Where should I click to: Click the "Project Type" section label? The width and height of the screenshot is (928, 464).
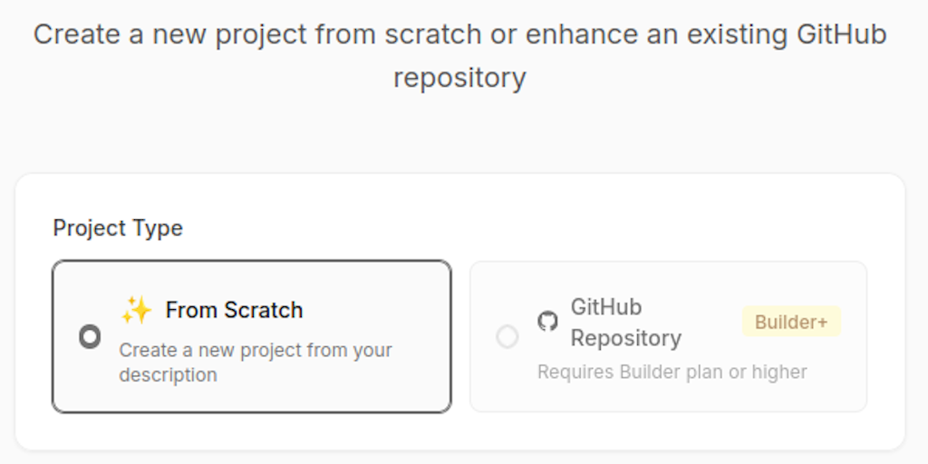(x=118, y=227)
